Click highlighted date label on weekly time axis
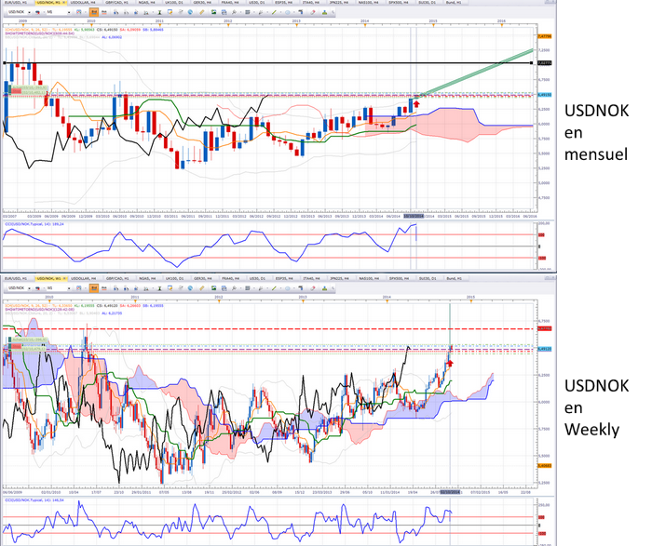 click(450, 492)
